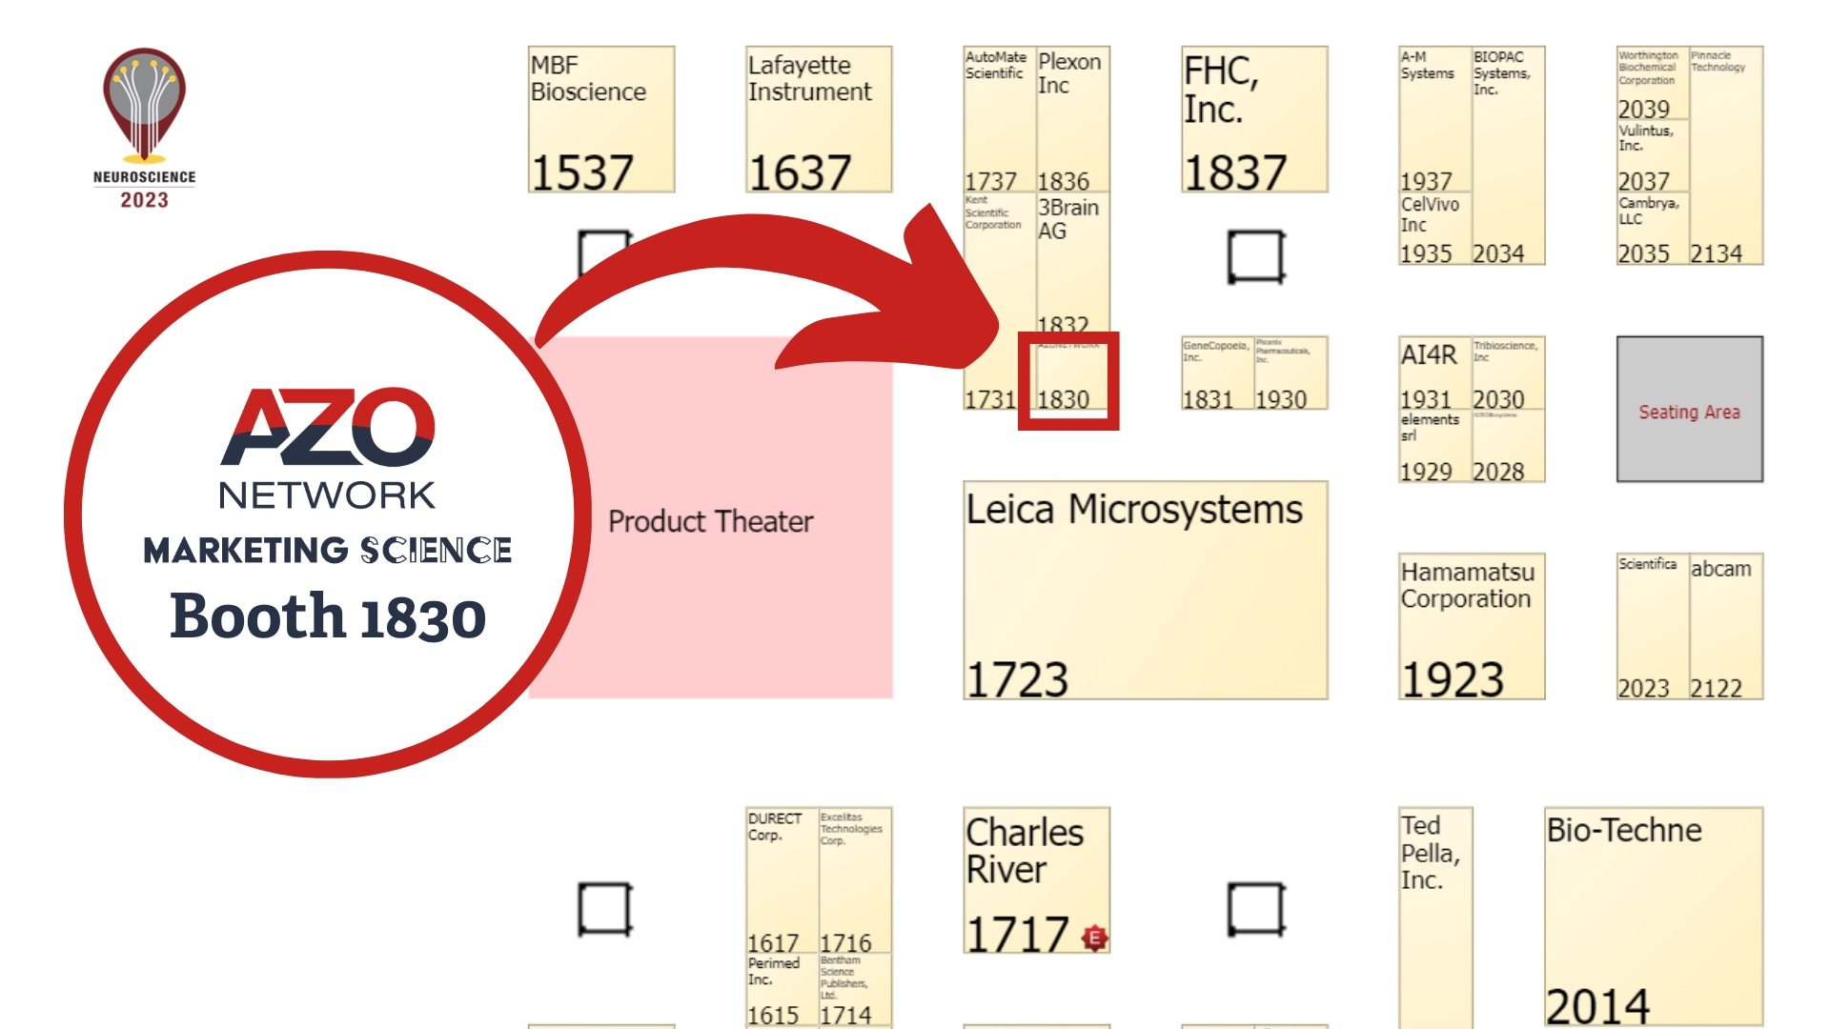This screenshot has width=1830, height=1029.
Task: Select Hamamatsu Corporation booth 1923
Action: pyautogui.click(x=1471, y=627)
